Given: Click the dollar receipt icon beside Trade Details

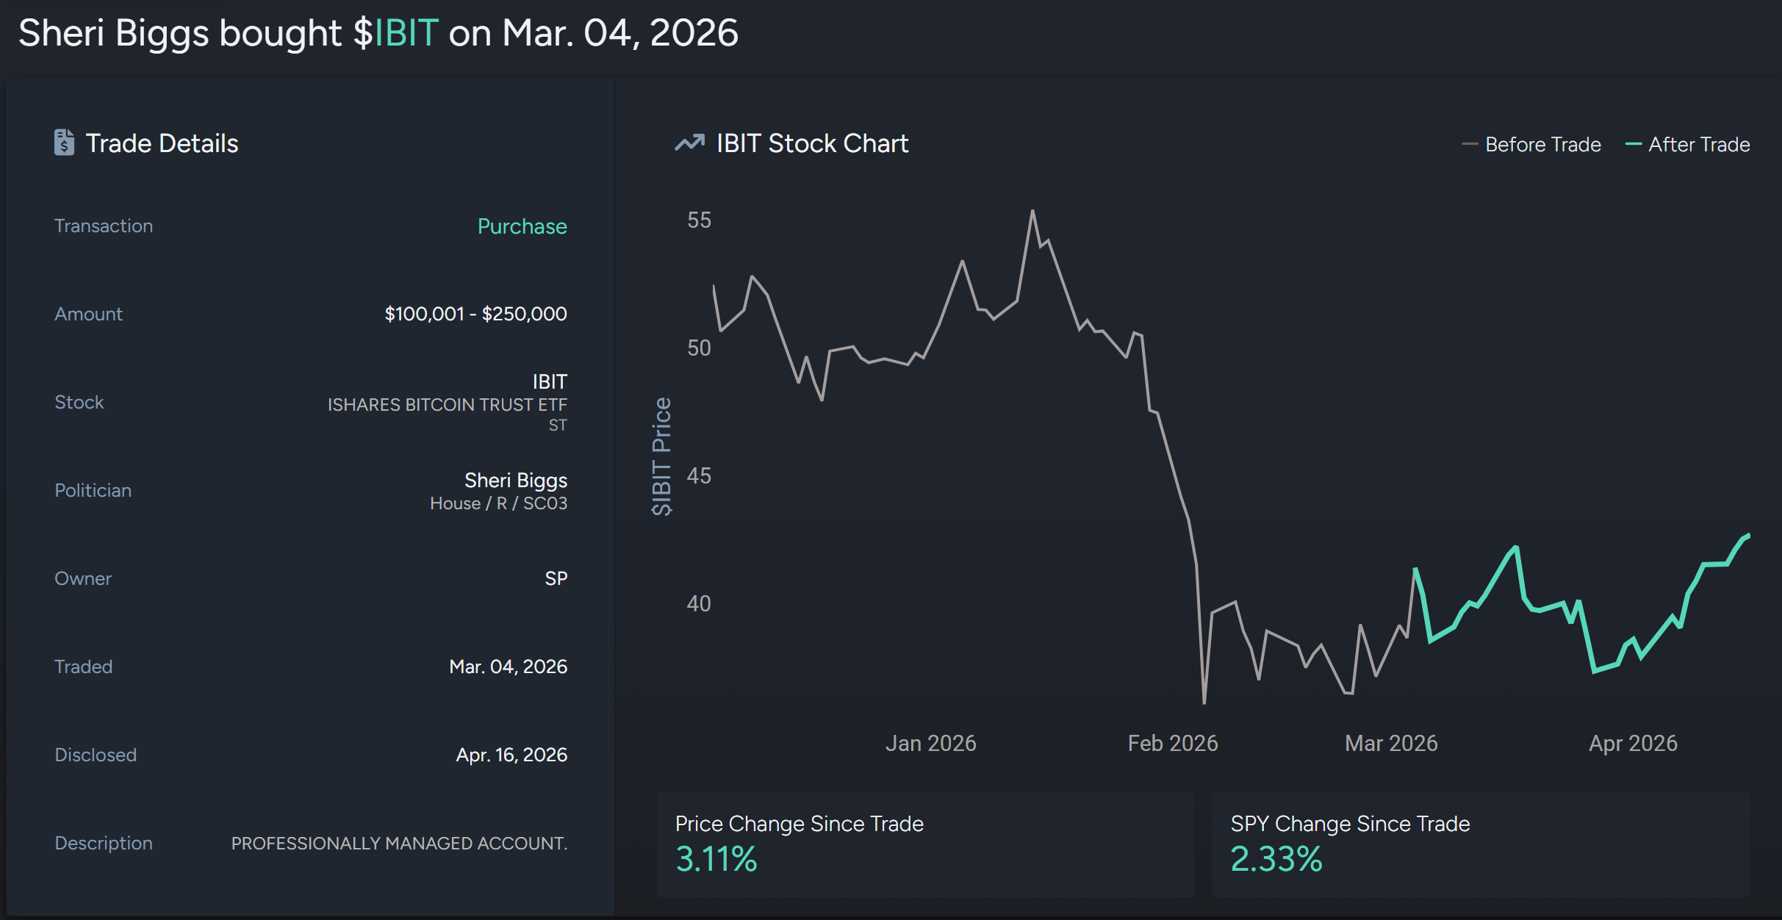Looking at the screenshot, I should point(65,143).
